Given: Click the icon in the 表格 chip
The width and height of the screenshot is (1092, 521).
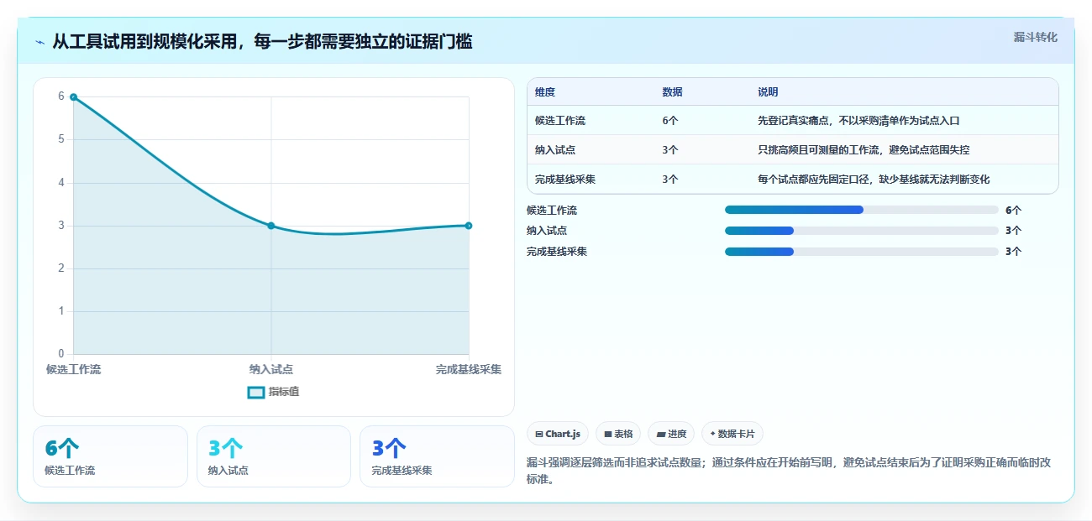Looking at the screenshot, I should [607, 435].
